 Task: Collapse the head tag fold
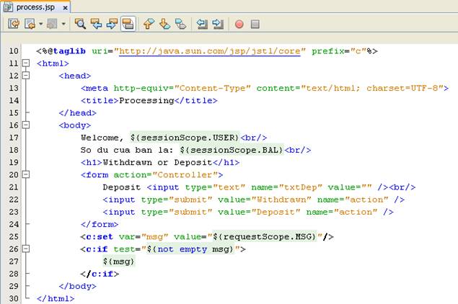pos(26,76)
